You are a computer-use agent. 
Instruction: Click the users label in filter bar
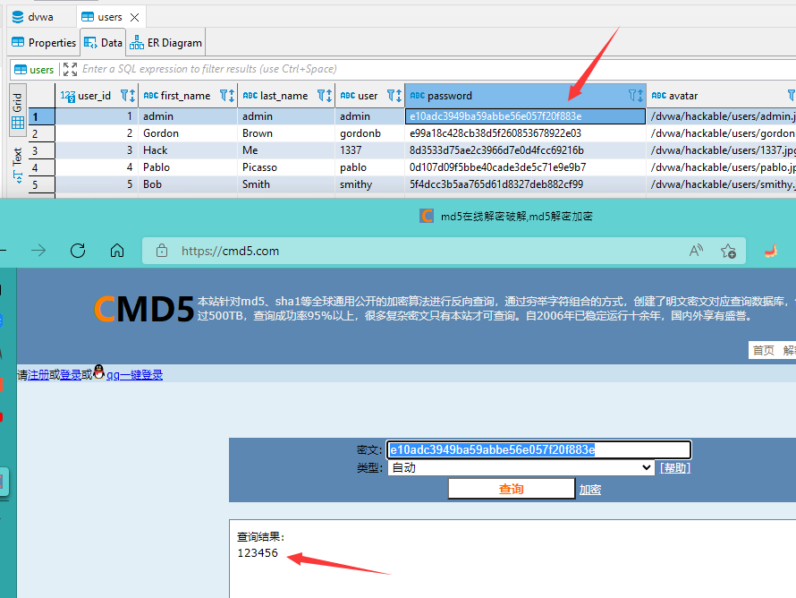[34, 70]
